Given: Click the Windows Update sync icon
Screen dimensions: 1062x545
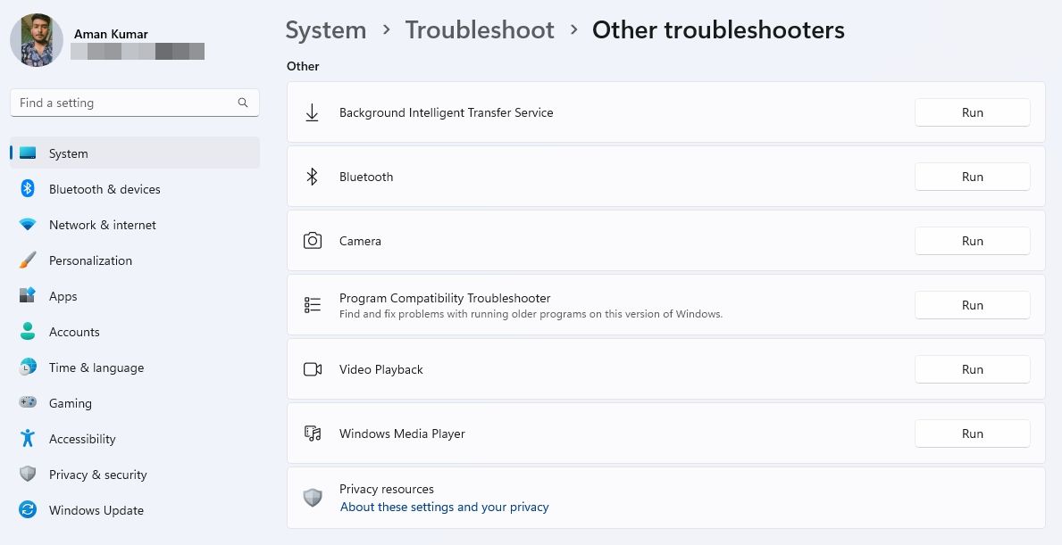Looking at the screenshot, I should click(x=28, y=510).
